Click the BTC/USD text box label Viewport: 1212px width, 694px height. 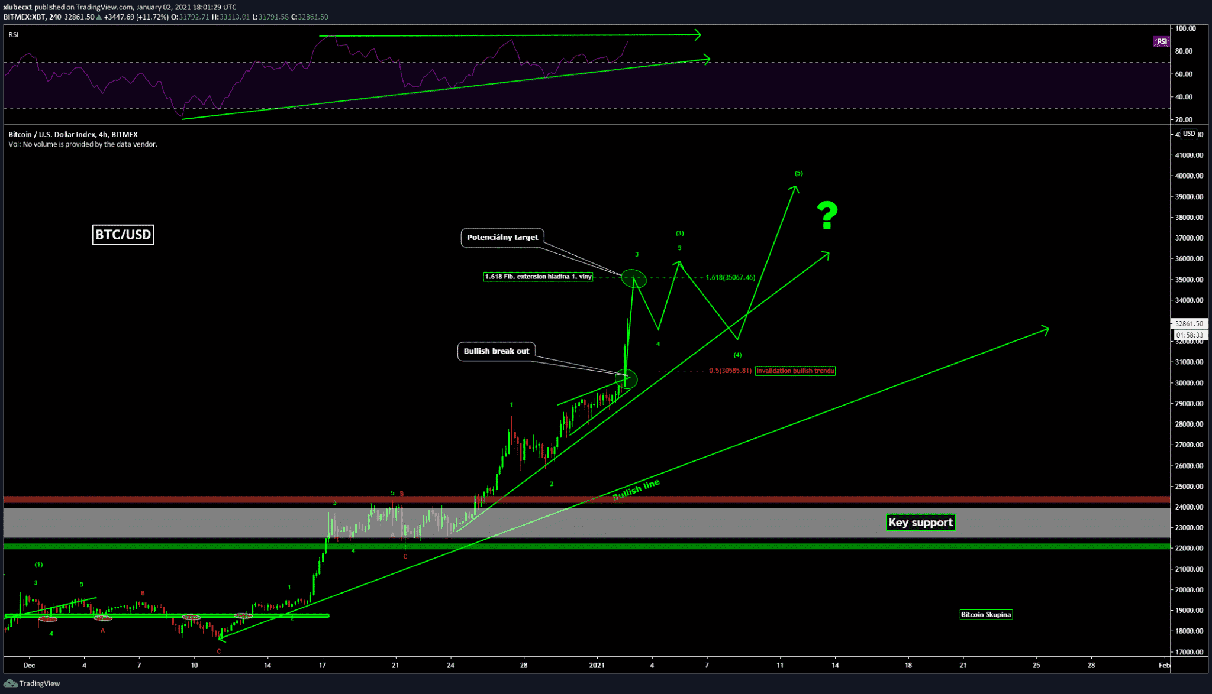(x=123, y=235)
